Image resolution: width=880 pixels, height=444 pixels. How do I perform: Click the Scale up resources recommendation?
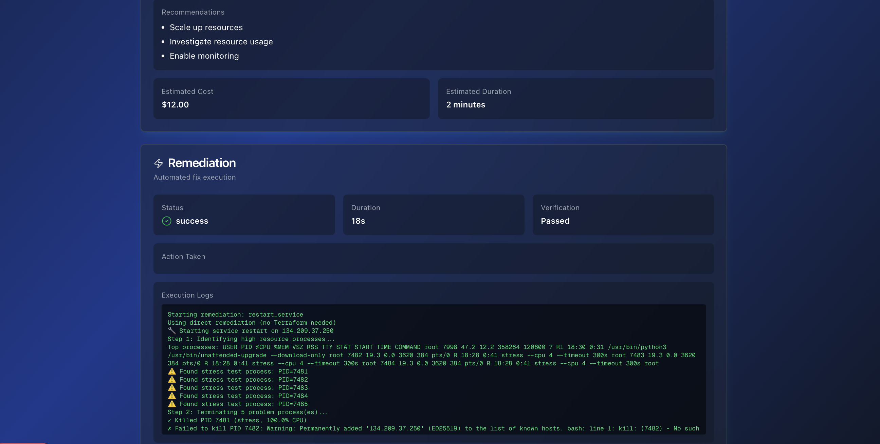pyautogui.click(x=206, y=27)
